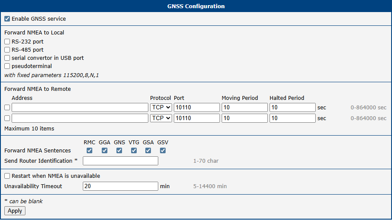Select the 'Forward NMEA to Local' label
Image resolution: width=392 pixels, height=220 pixels.
click(x=34, y=32)
